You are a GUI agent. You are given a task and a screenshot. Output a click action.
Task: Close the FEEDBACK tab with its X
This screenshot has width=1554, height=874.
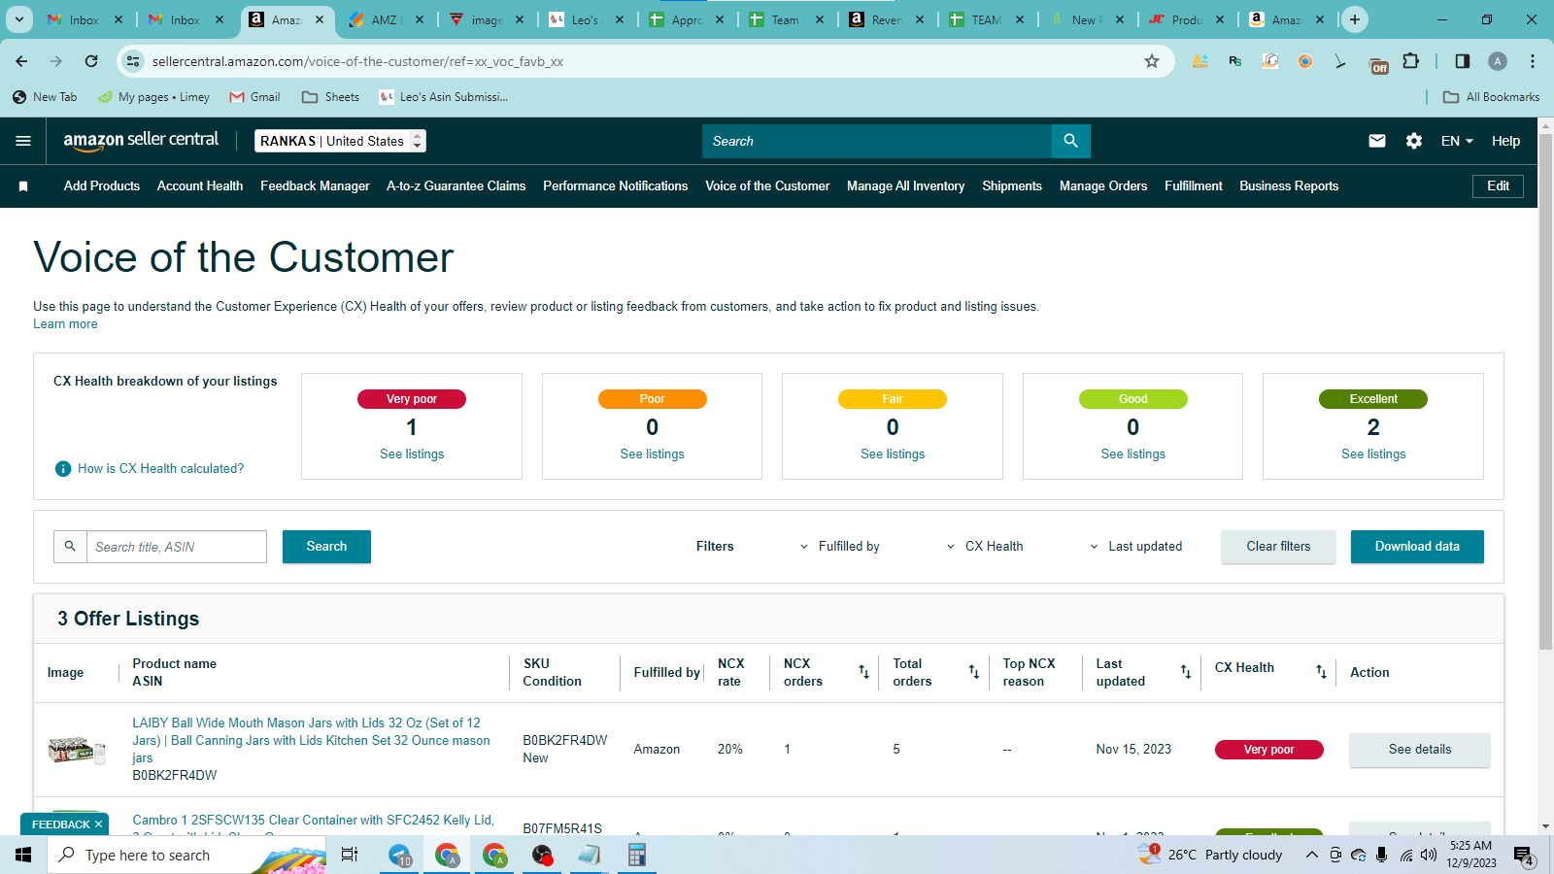[x=98, y=824]
